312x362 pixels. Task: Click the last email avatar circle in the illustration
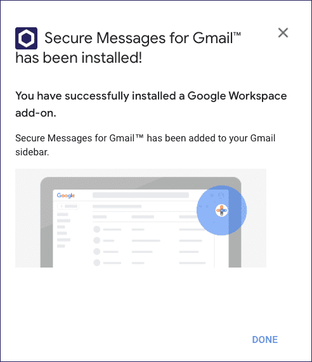97,262
